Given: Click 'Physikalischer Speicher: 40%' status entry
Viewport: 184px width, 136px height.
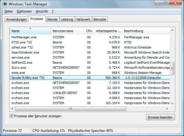Looking at the screenshot, I should (x=91, y=131).
